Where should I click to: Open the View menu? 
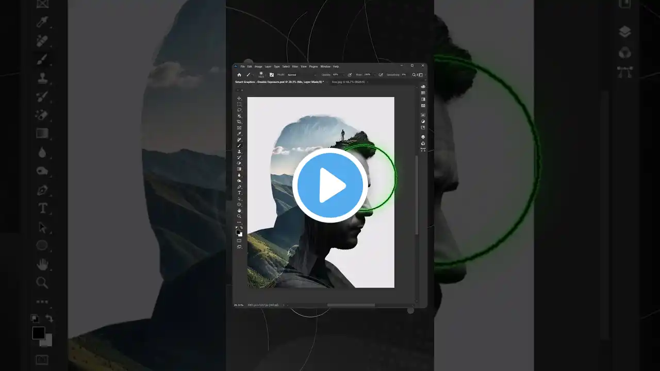304,66
